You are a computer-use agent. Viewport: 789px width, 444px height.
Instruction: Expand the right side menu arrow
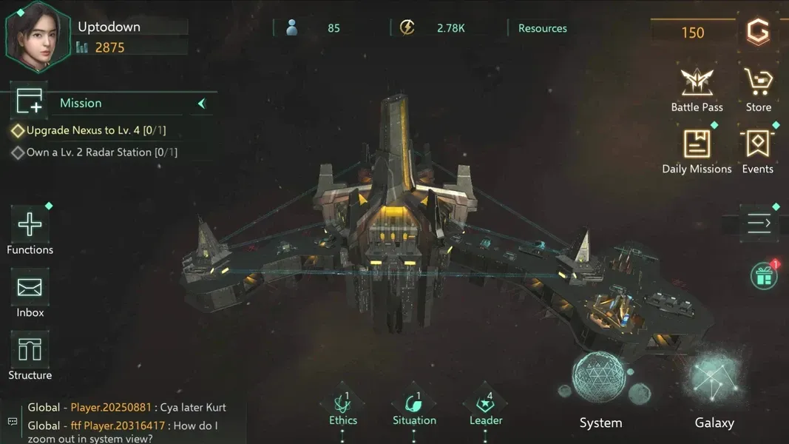pos(759,223)
